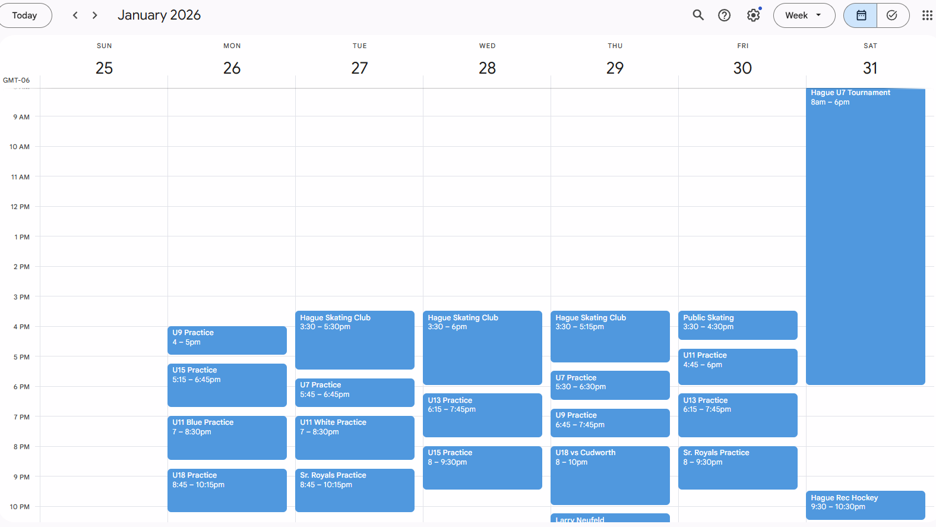Open the Google apps grid
936x527 pixels.
(926, 15)
